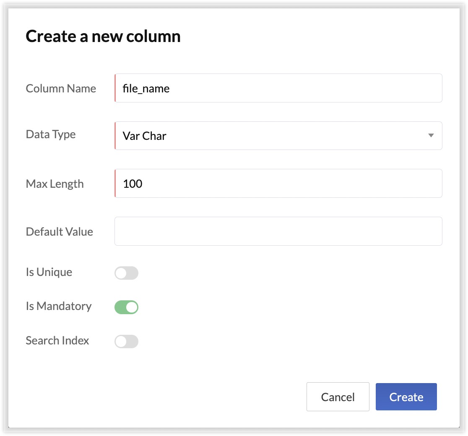Screen dimensions: 468x436
Task: Enable the Is Unique toggle
Action: pos(126,273)
